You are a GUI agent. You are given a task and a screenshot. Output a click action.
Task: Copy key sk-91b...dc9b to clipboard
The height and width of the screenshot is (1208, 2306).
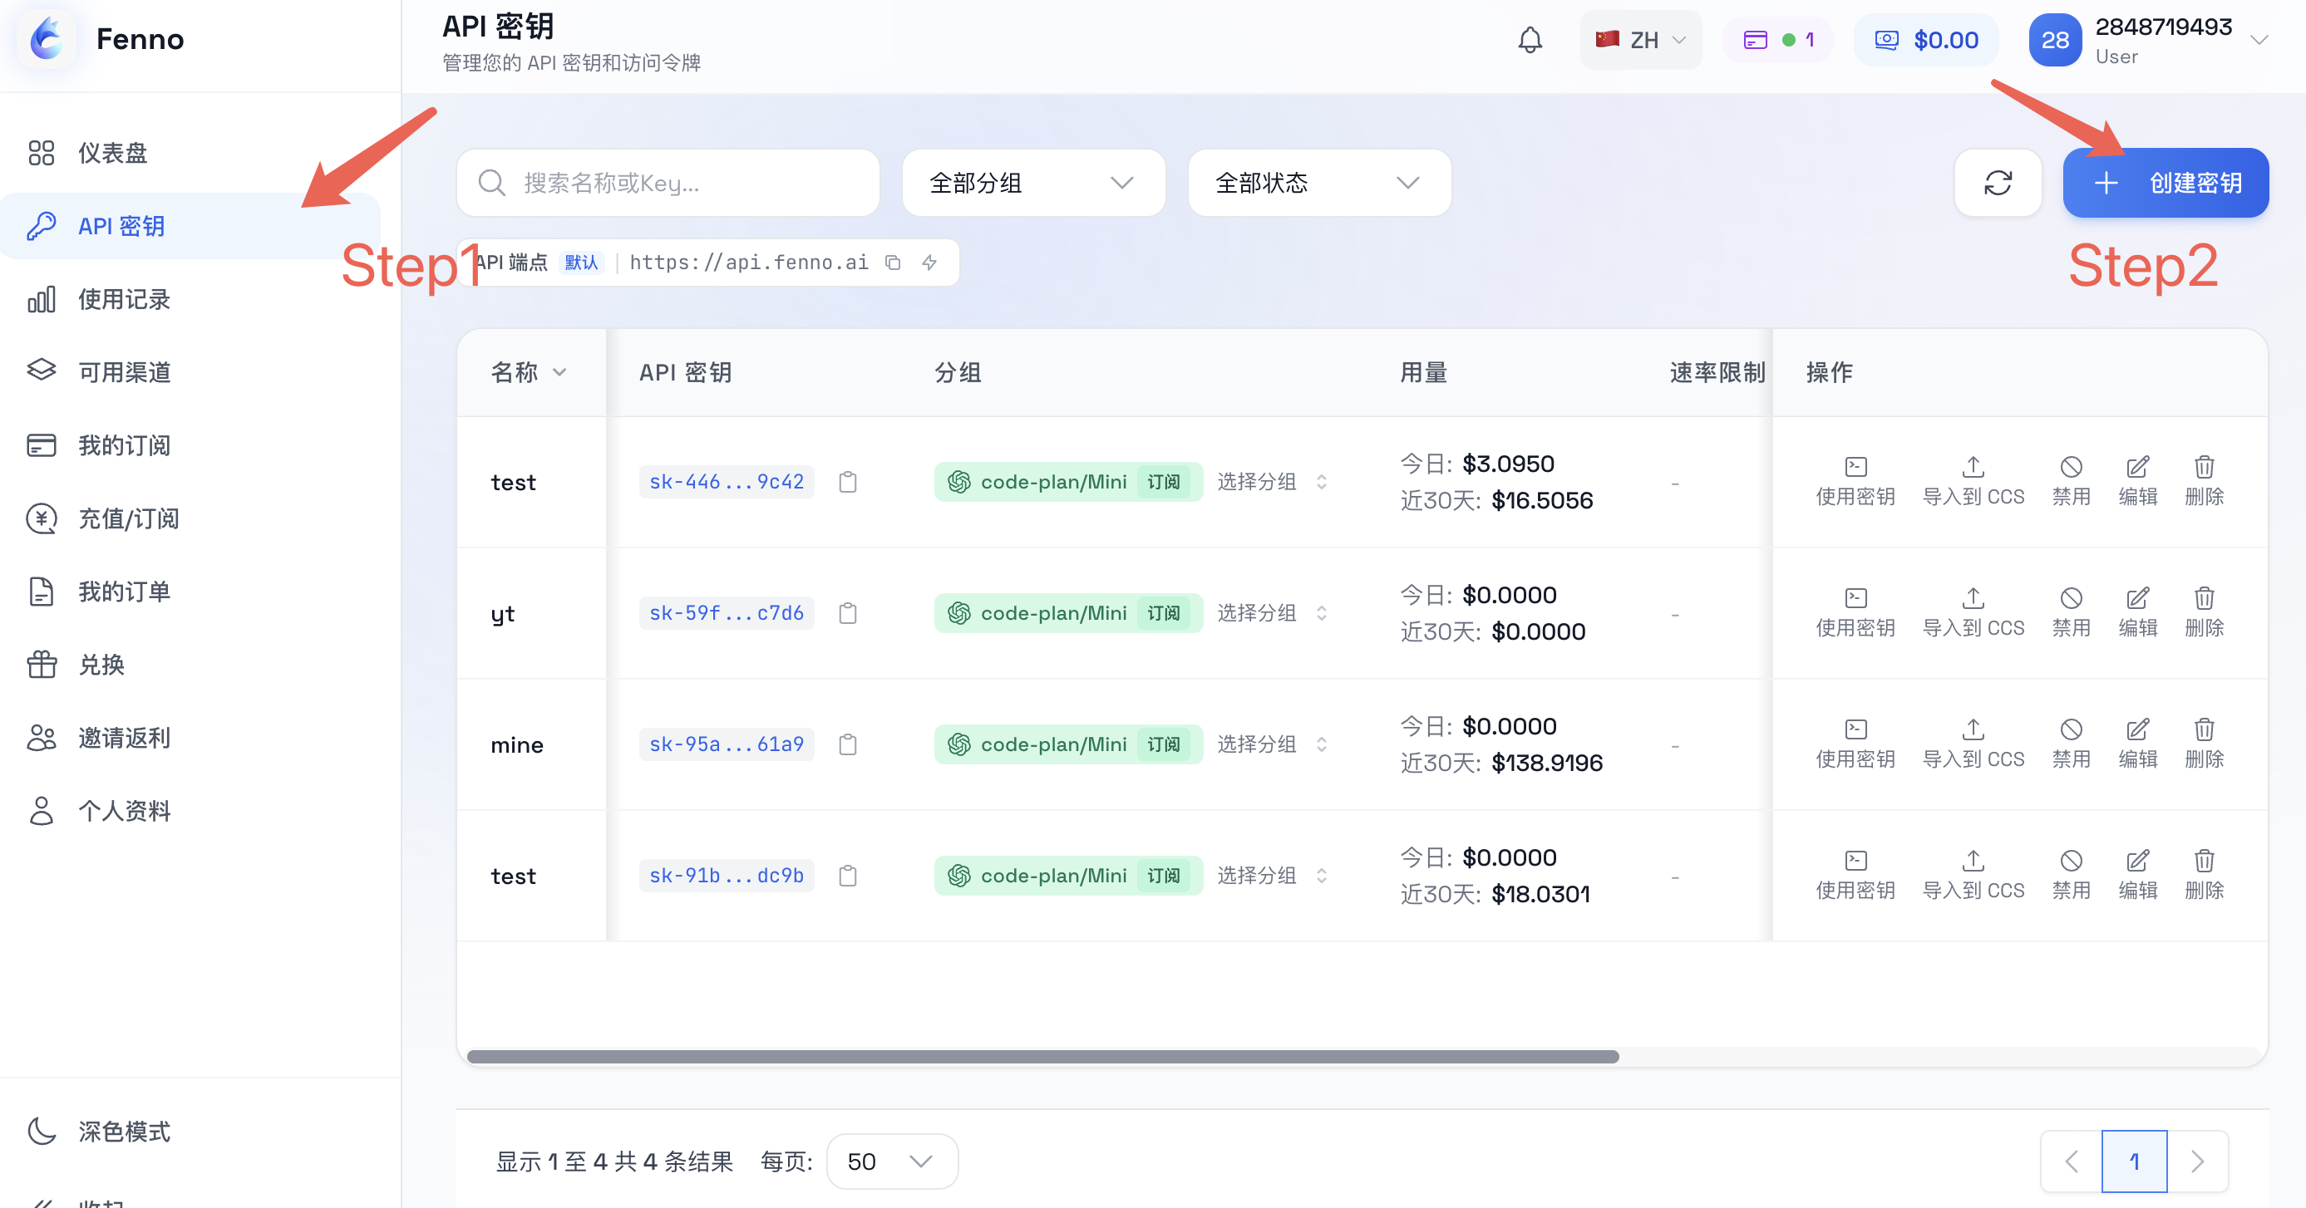(x=848, y=876)
